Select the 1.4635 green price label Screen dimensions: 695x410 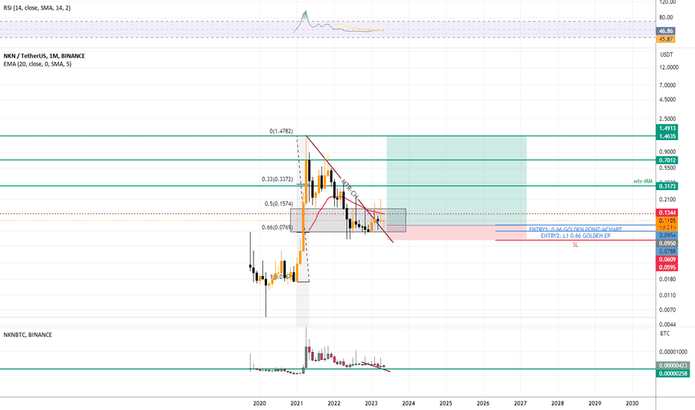pyautogui.click(x=667, y=136)
